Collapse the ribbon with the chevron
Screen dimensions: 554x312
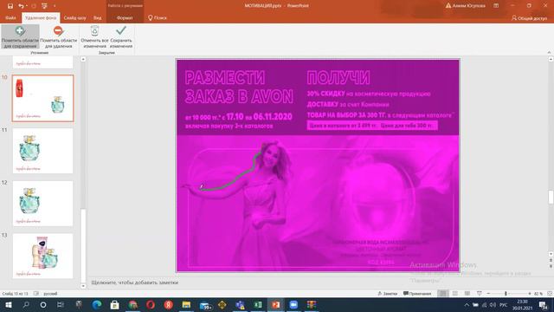point(549,52)
